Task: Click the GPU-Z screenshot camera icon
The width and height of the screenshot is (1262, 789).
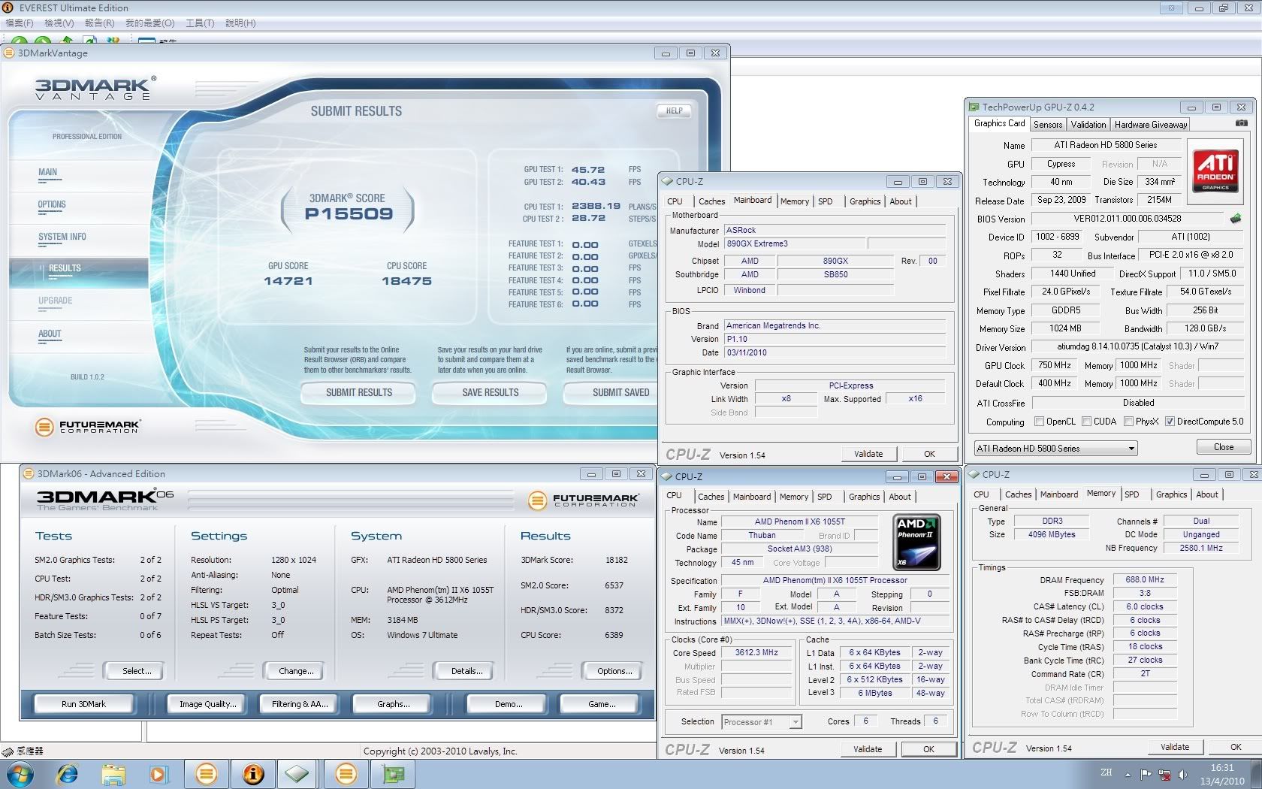Action: click(1241, 123)
